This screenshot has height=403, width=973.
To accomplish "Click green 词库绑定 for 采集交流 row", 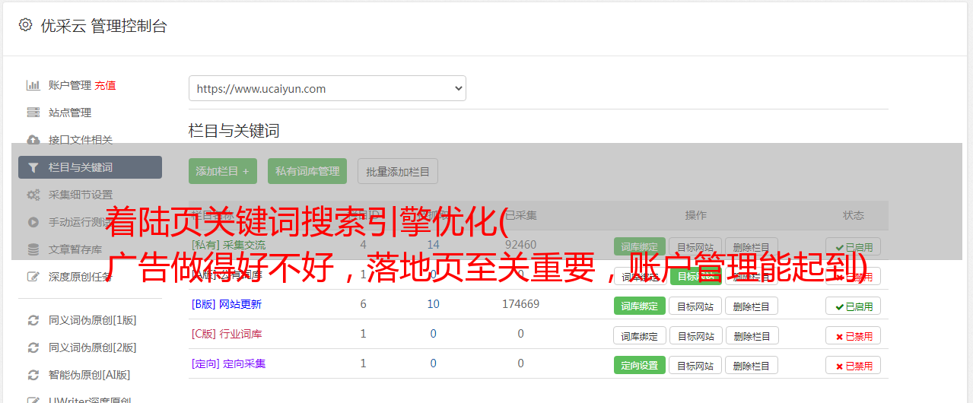I will click(x=640, y=246).
